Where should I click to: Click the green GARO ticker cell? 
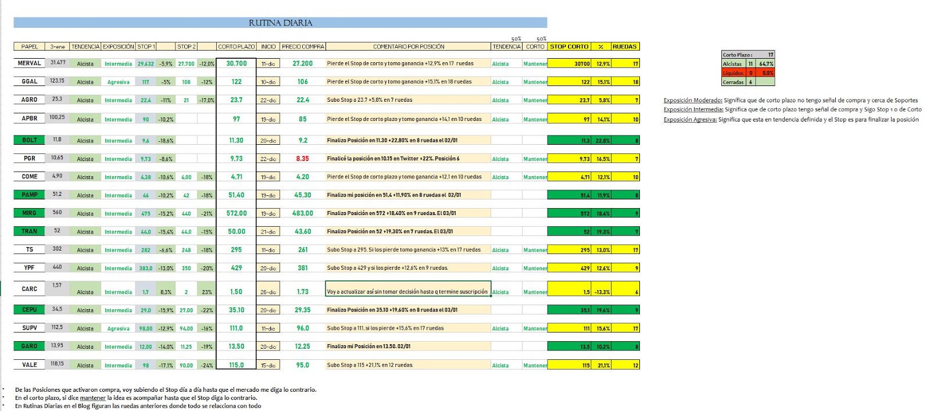(30, 346)
